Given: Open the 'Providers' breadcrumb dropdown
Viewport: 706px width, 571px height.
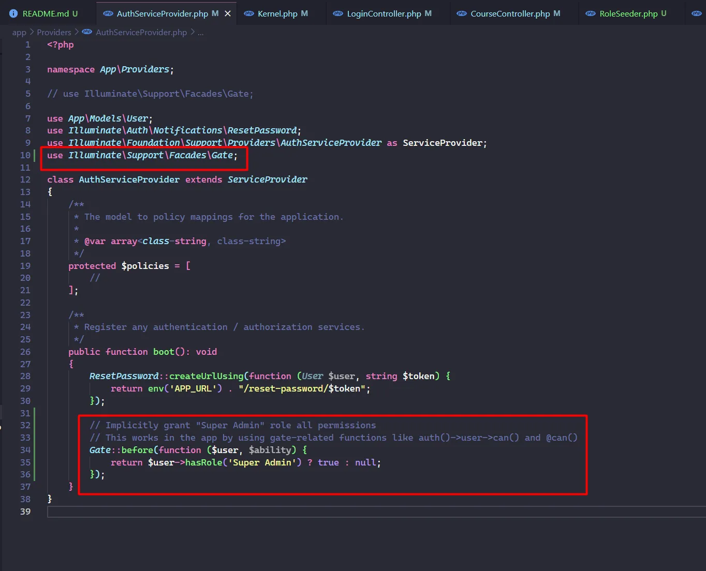Looking at the screenshot, I should tap(54, 32).
